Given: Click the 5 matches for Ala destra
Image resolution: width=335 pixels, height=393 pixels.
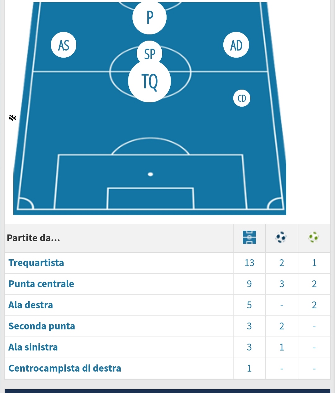Looking at the screenshot, I should [x=249, y=305].
